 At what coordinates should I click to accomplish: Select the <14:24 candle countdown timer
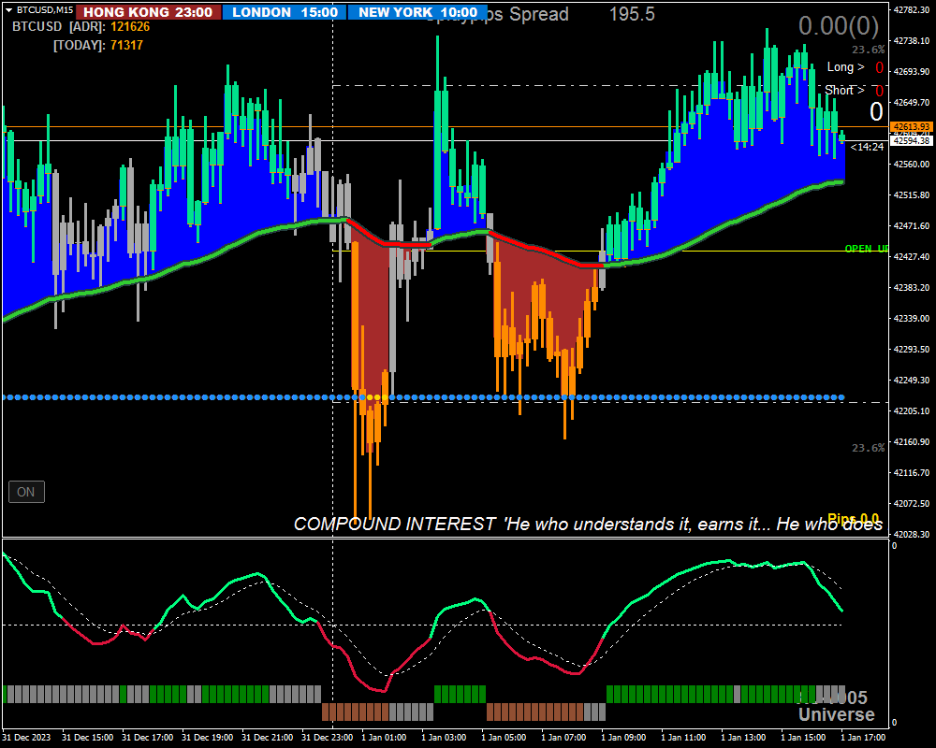pyautogui.click(x=867, y=147)
